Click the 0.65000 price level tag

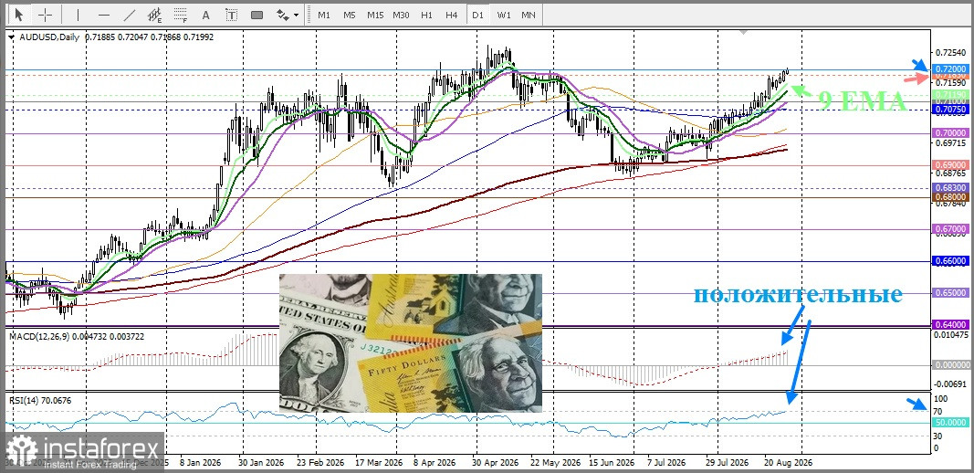tap(950, 293)
